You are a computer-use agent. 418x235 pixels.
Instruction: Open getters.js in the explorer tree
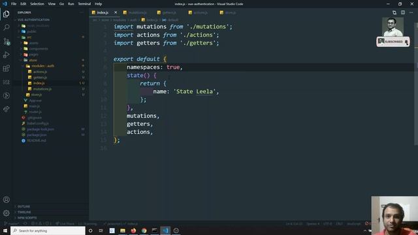pos(40,77)
